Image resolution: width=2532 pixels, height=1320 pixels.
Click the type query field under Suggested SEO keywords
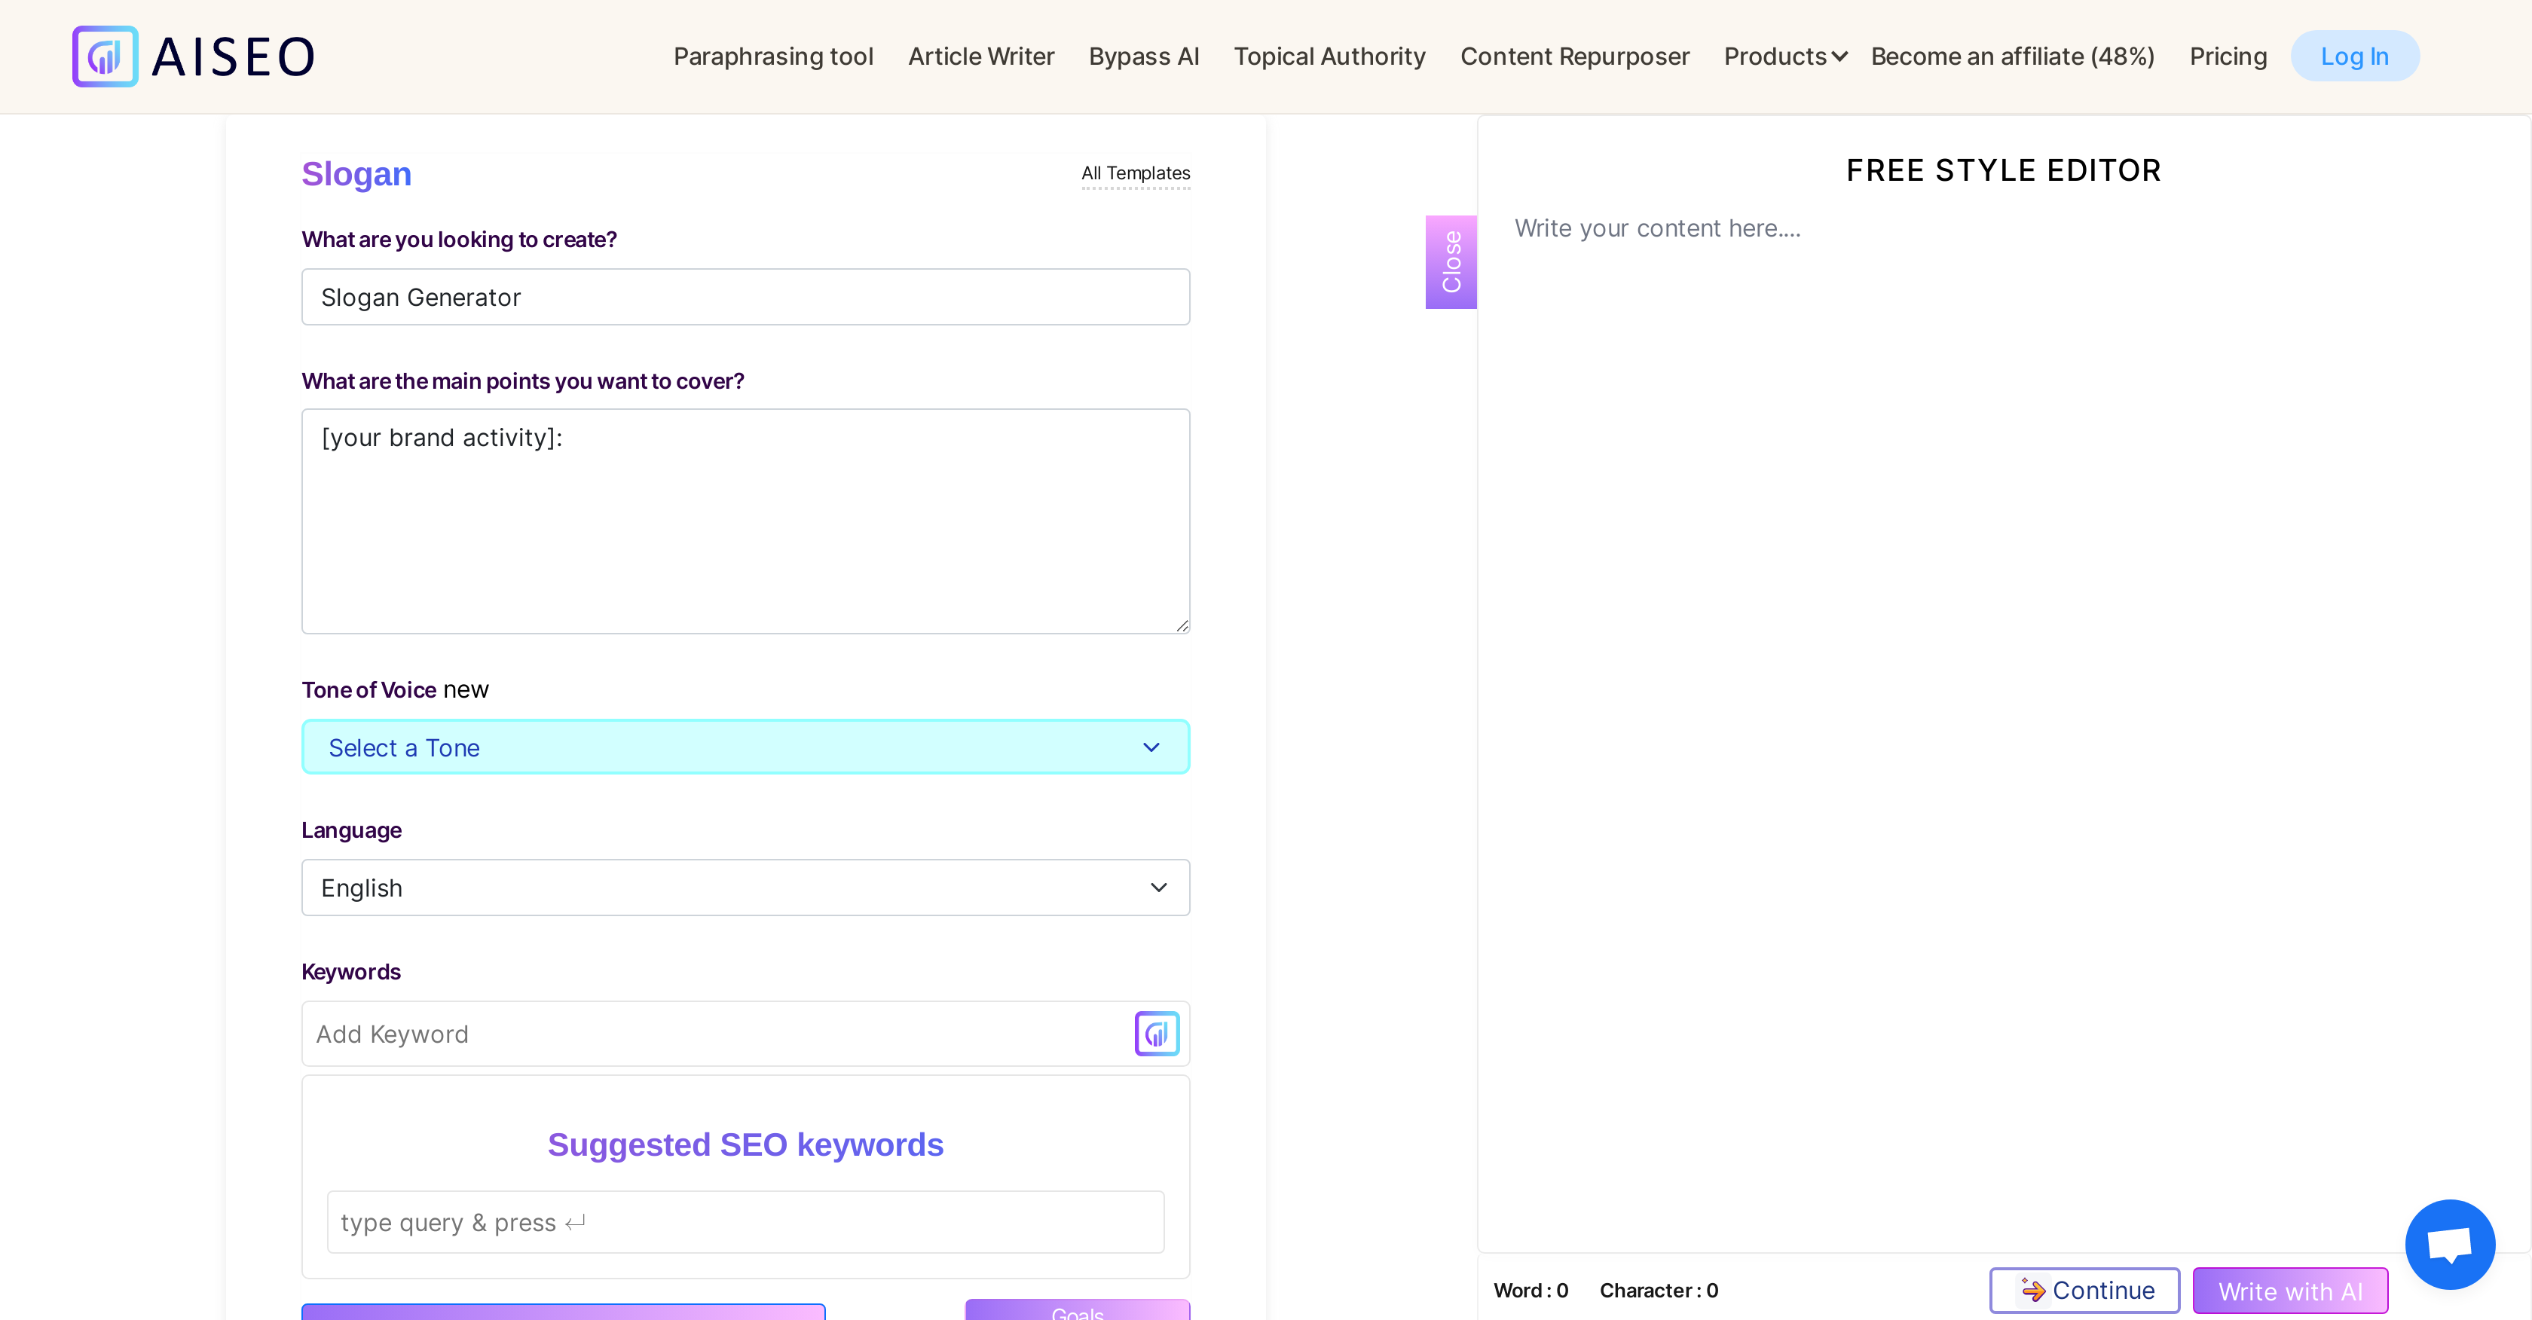[745, 1222]
